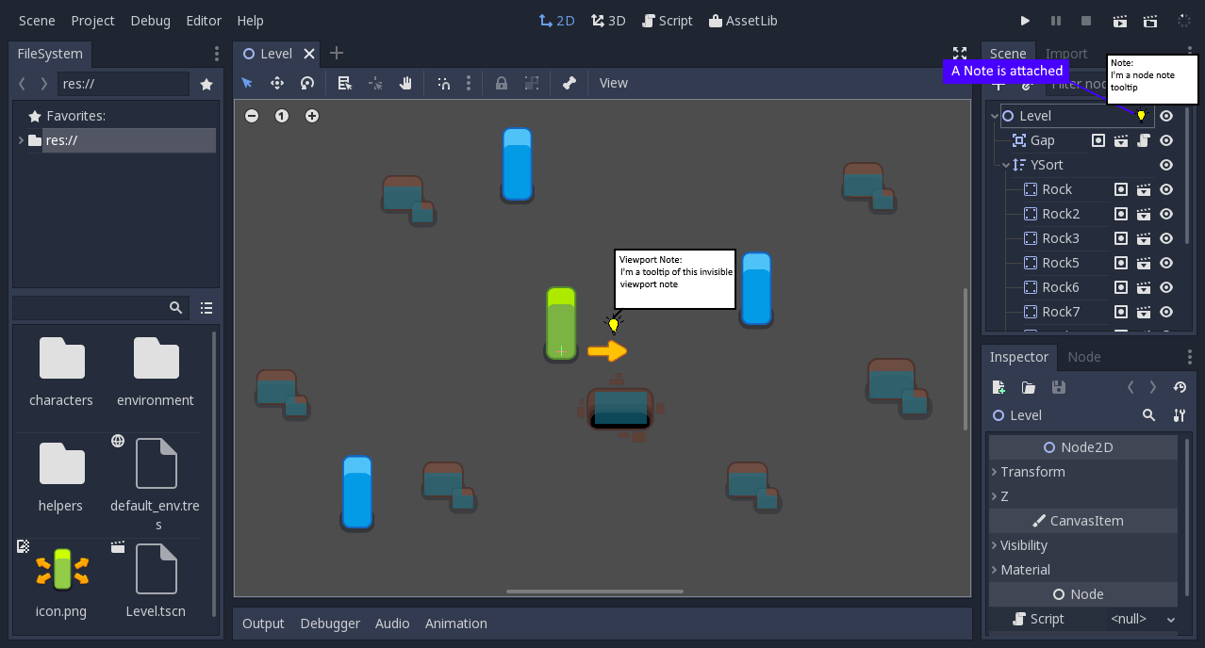Enable the Pan mode tool
The height and width of the screenshot is (648, 1205).
(406, 83)
